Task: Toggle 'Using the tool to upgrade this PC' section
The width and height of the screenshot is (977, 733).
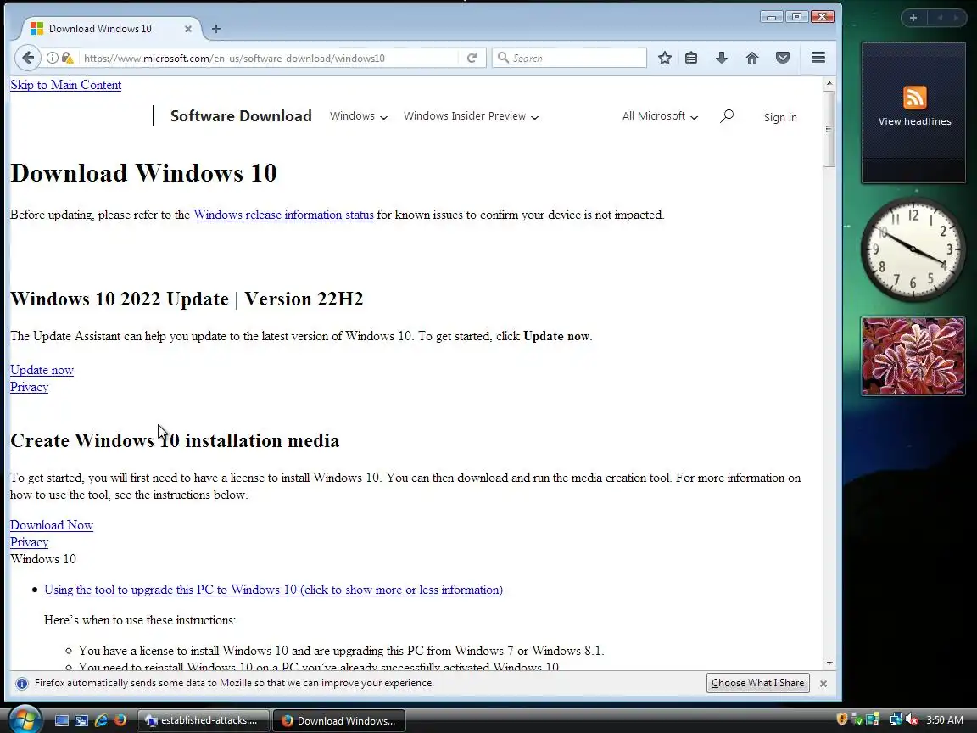Action: coord(273,590)
